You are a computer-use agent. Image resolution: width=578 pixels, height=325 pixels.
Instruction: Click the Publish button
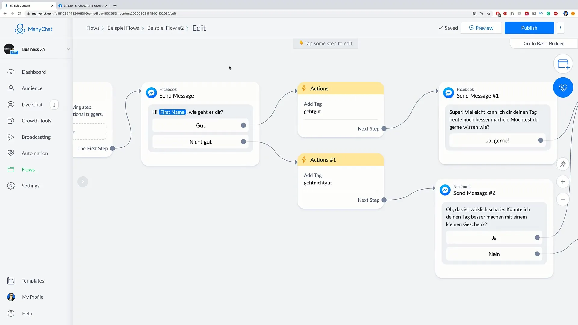tap(529, 28)
